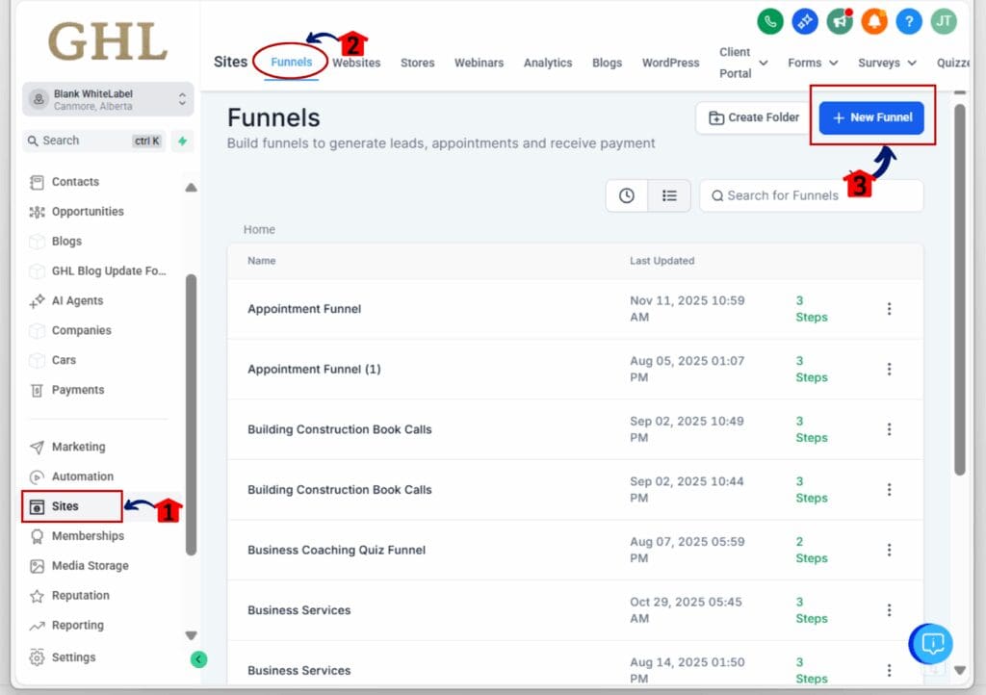This screenshot has width=986, height=695.
Task: Open the phone dialer icon
Action: (769, 21)
